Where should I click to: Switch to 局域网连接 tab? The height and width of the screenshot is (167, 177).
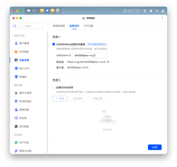coord(59,26)
